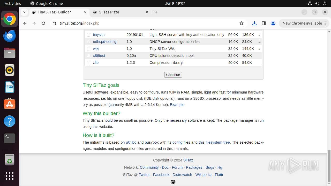Viewport: 331px width, 186px height.
Task: Open the wiki package link
Action: [x=96, y=49]
